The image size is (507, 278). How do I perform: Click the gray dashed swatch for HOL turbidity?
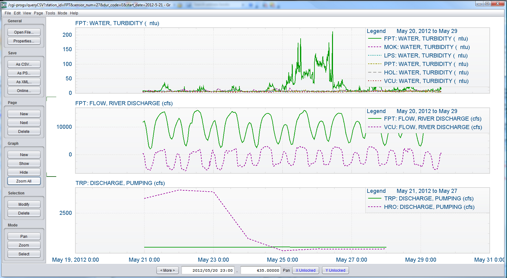pyautogui.click(x=374, y=73)
